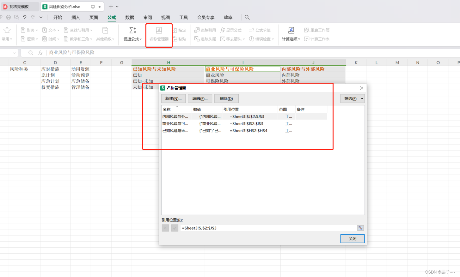Screen dimensions: 460x277
Task: Click 错误检查 error checking
Action: coord(261,39)
